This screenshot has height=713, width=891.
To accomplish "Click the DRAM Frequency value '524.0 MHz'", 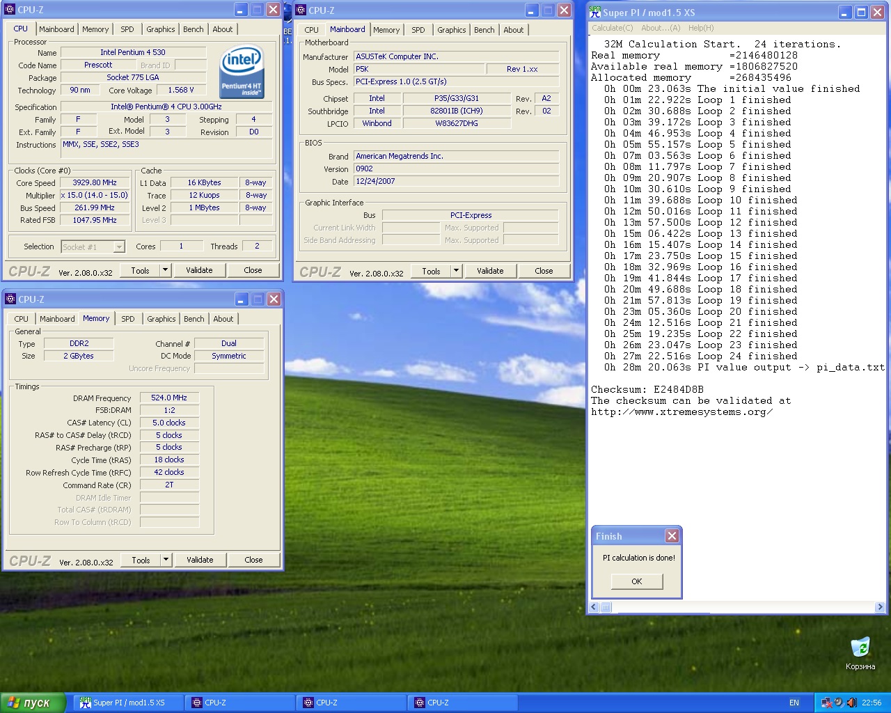I will (169, 398).
